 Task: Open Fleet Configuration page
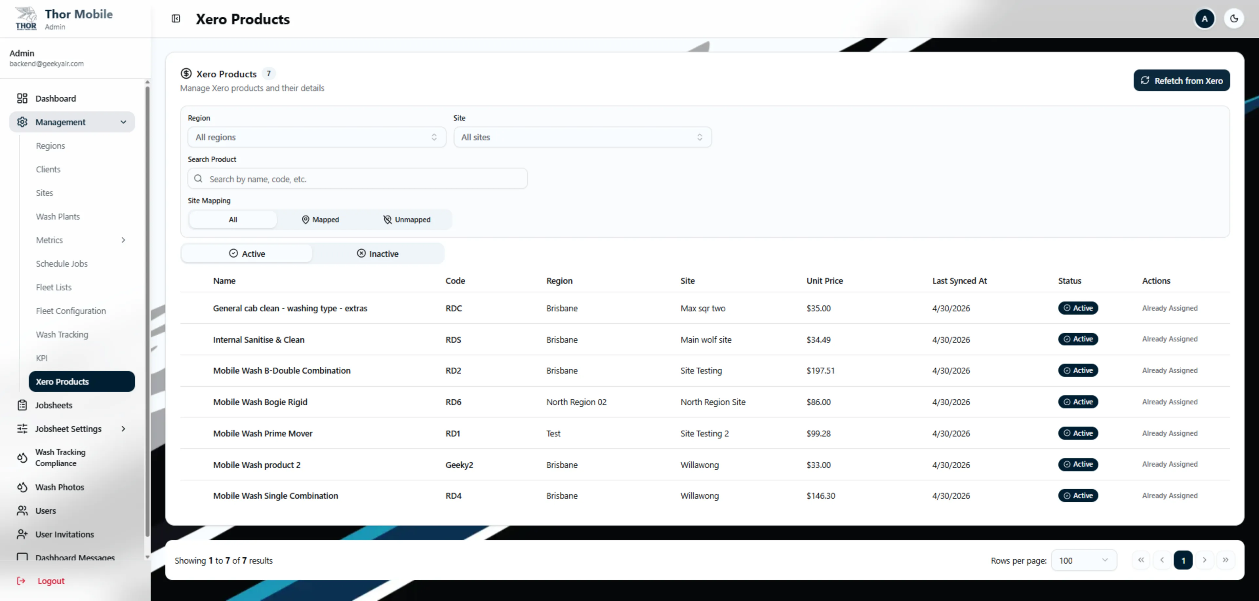pos(71,311)
